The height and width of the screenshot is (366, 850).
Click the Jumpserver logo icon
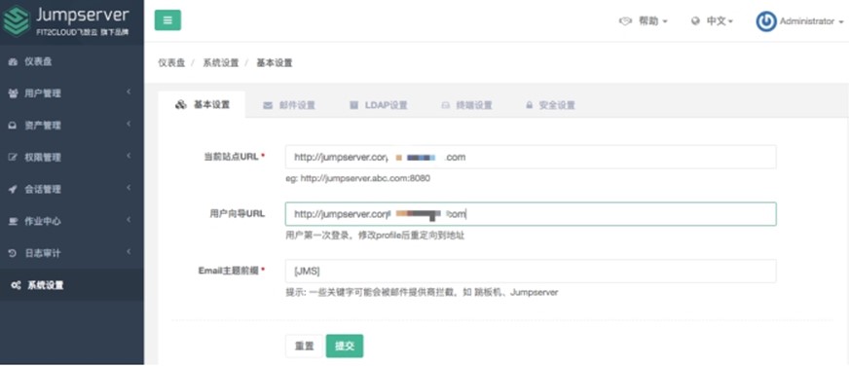coord(17,21)
